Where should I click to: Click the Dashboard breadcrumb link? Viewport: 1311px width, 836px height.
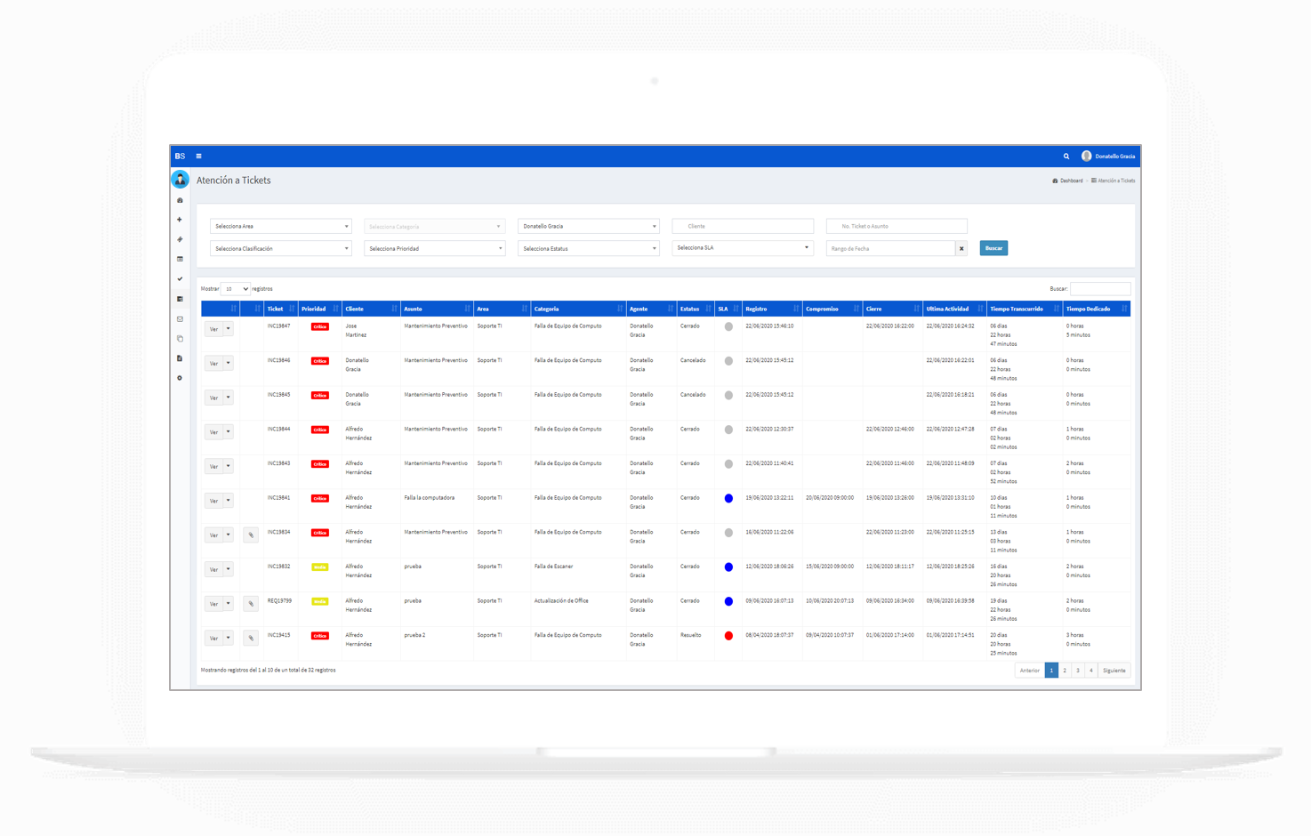click(x=1068, y=181)
